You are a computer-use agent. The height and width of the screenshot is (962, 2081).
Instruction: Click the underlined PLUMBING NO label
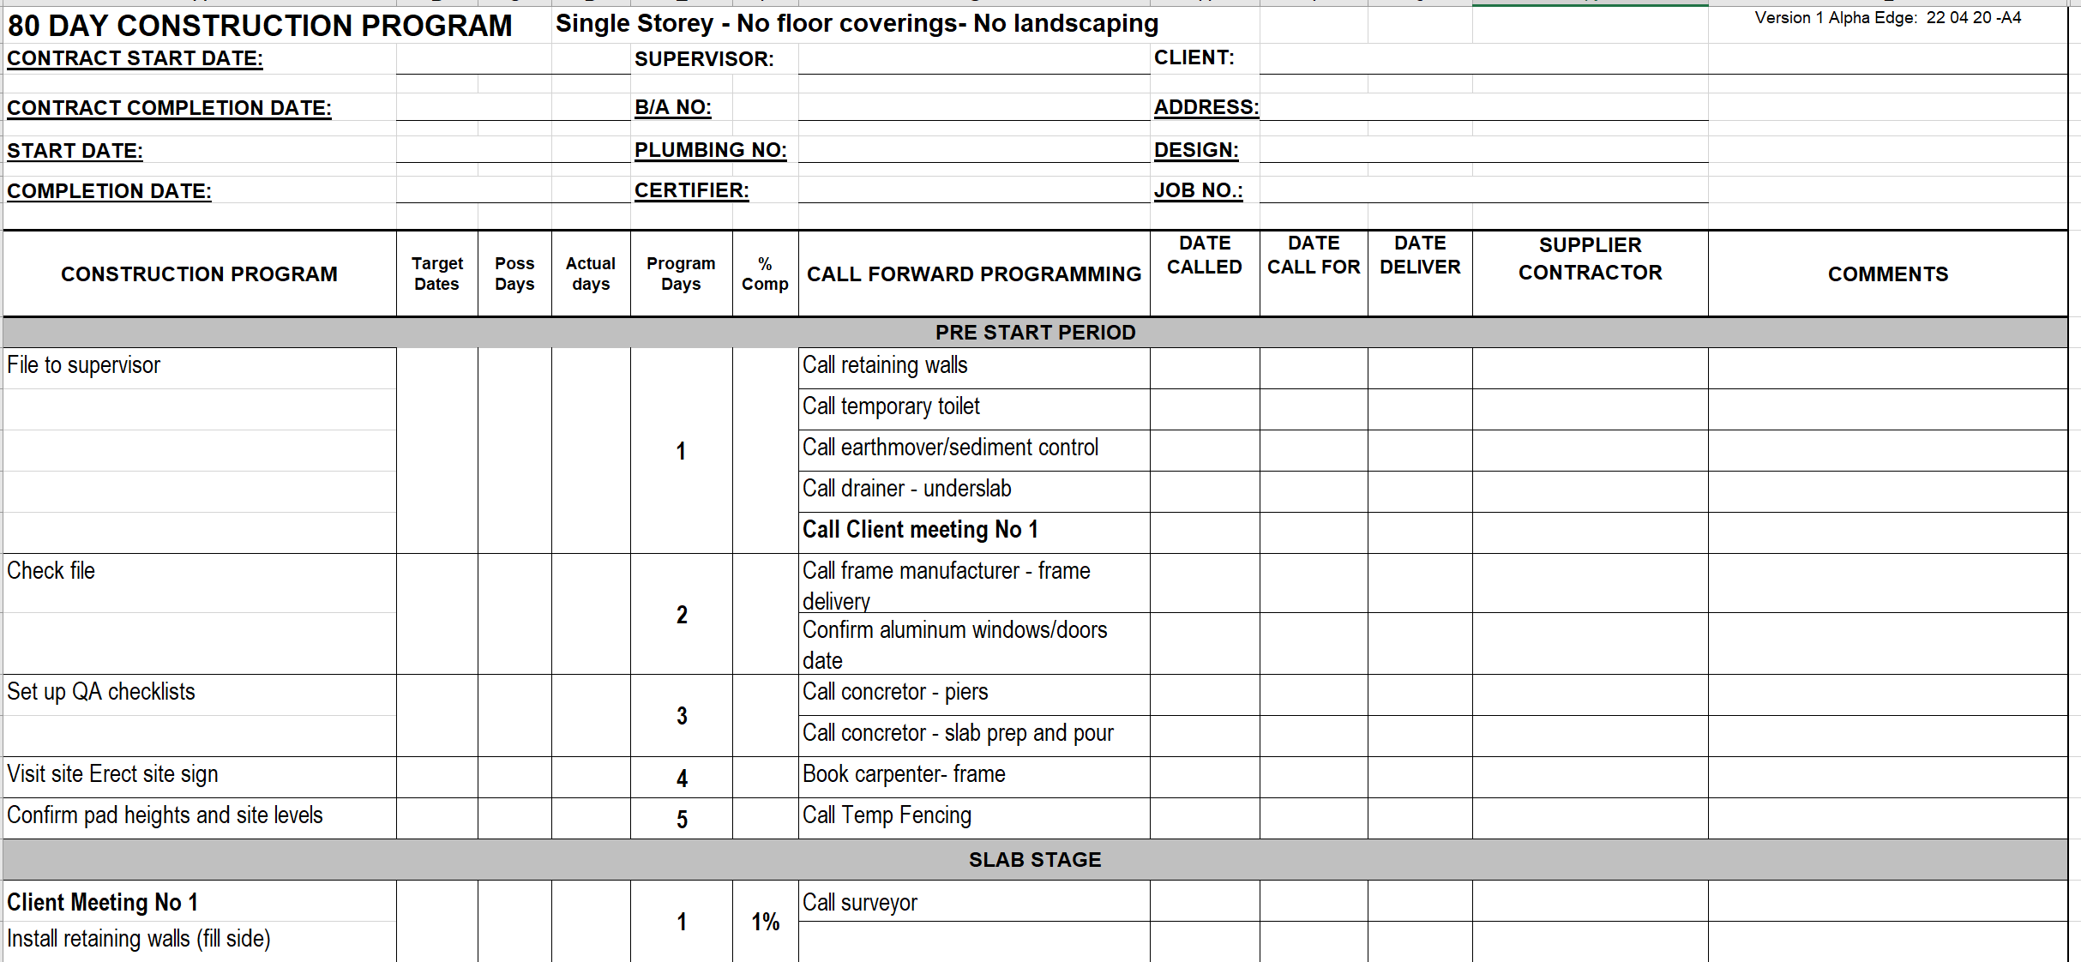(710, 150)
